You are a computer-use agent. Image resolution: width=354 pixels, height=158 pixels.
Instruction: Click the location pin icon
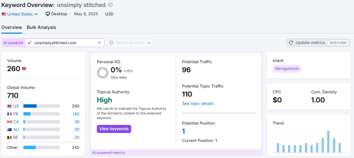click(111, 43)
